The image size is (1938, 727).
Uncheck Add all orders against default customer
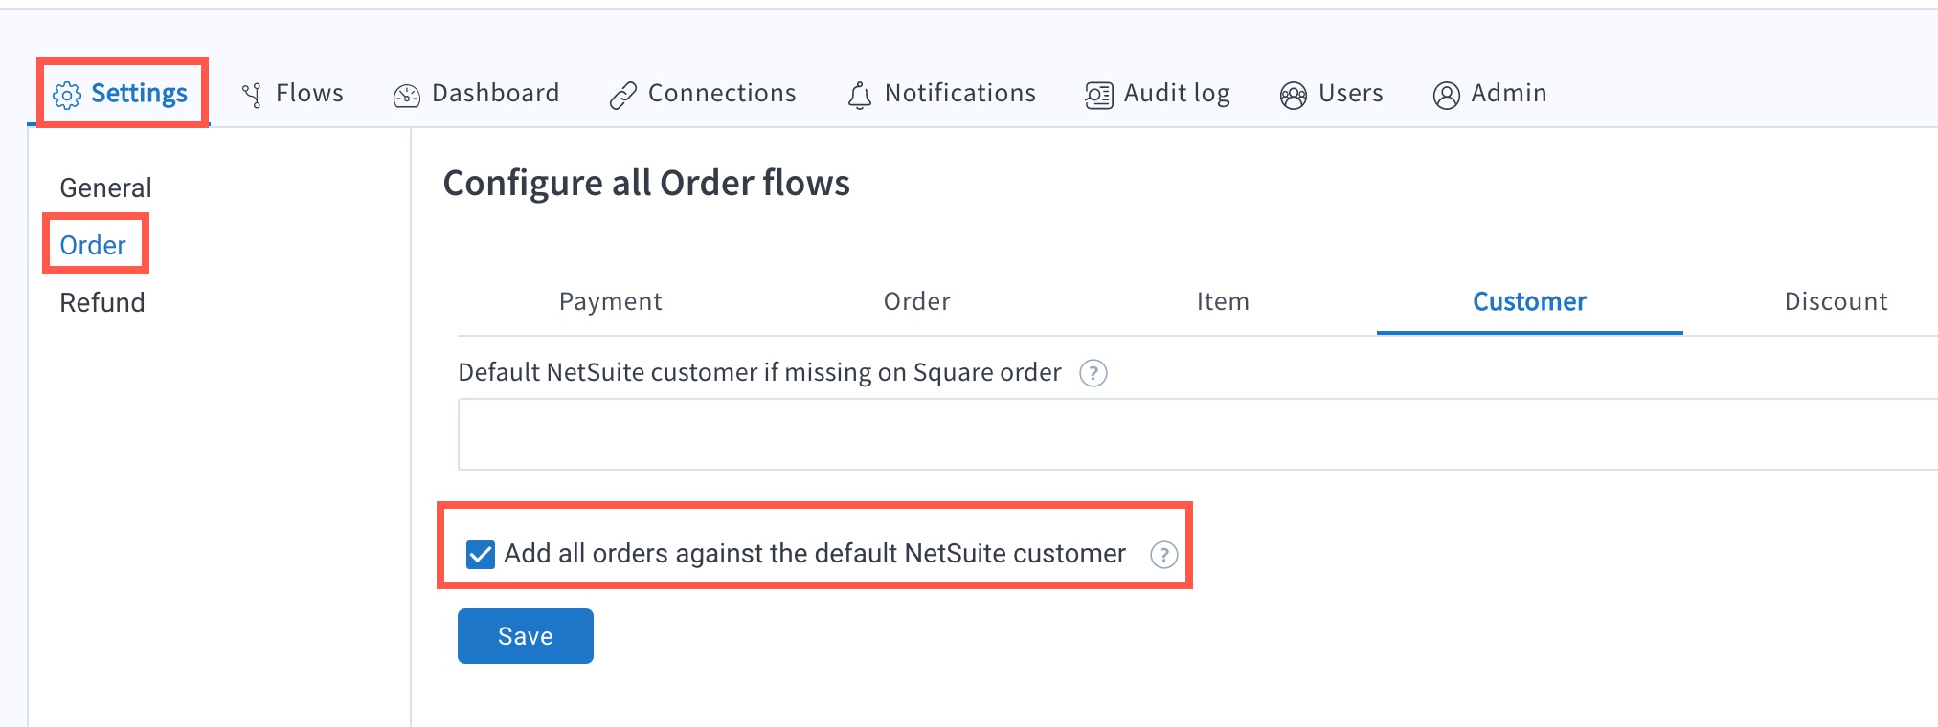[x=481, y=555]
